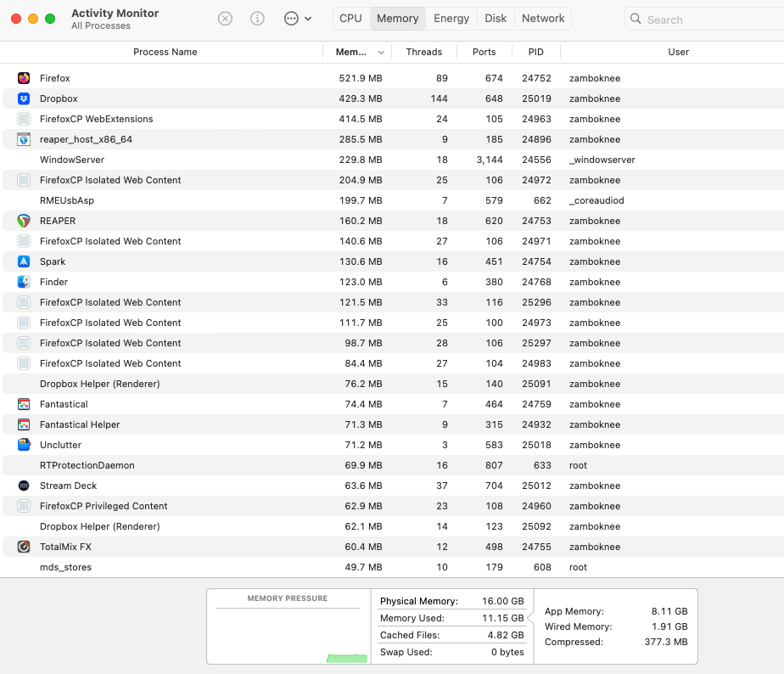Image resolution: width=784 pixels, height=674 pixels.
Task: Click the FirefoxCP Privileged Content icon
Action: tap(24, 506)
